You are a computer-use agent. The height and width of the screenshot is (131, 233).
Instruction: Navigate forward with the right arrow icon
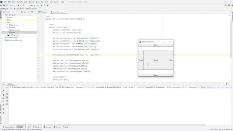[14, 5]
